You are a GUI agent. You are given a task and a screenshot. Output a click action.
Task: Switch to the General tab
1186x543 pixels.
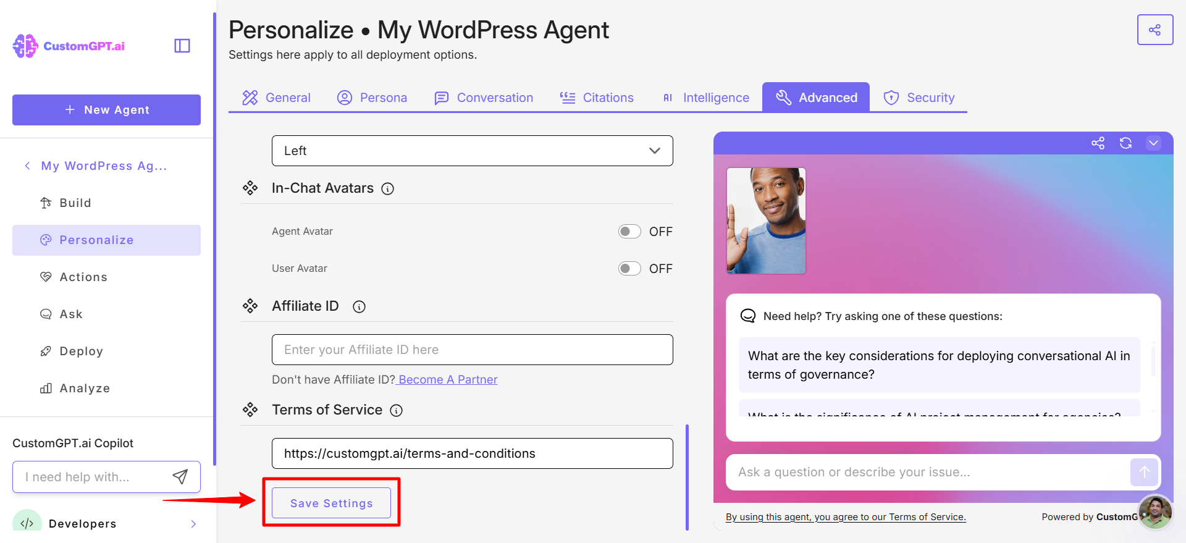[276, 98]
